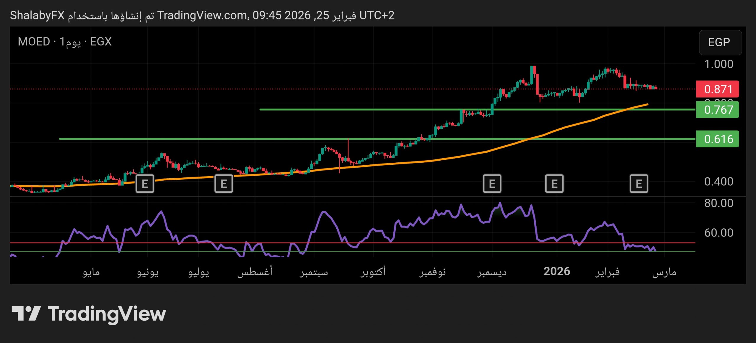Viewport: 756px width, 343px height.
Task: Click the earnings marker before 2026 label
Action: tap(554, 184)
